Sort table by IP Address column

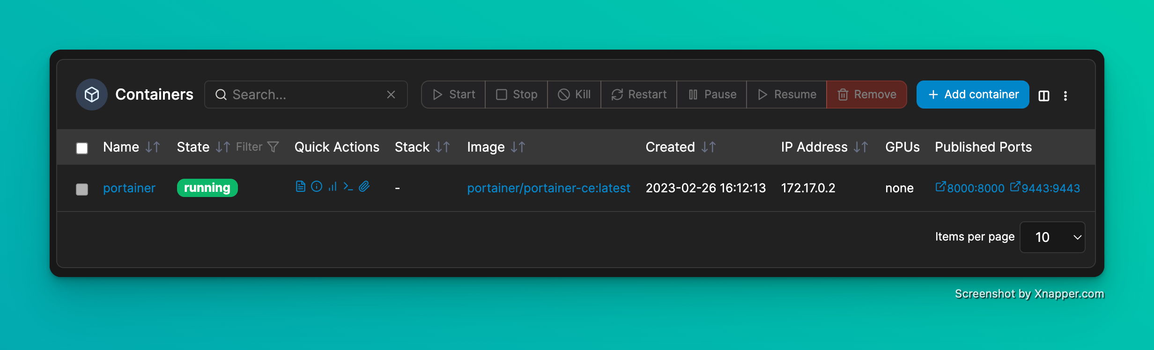[861, 147]
